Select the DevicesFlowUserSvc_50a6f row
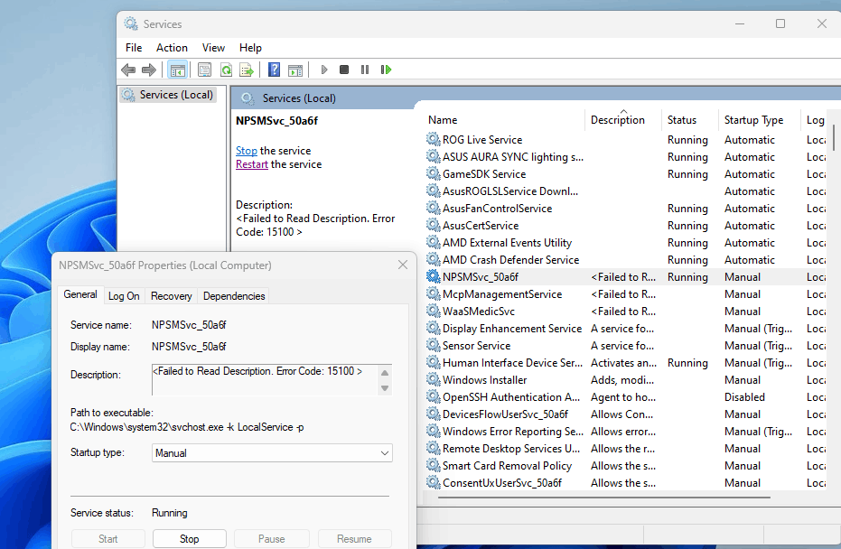The width and height of the screenshot is (841, 549). (625, 414)
